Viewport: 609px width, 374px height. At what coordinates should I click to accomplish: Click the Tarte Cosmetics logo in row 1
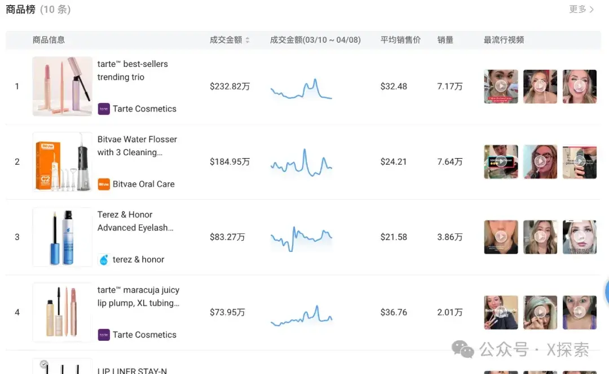(x=104, y=109)
